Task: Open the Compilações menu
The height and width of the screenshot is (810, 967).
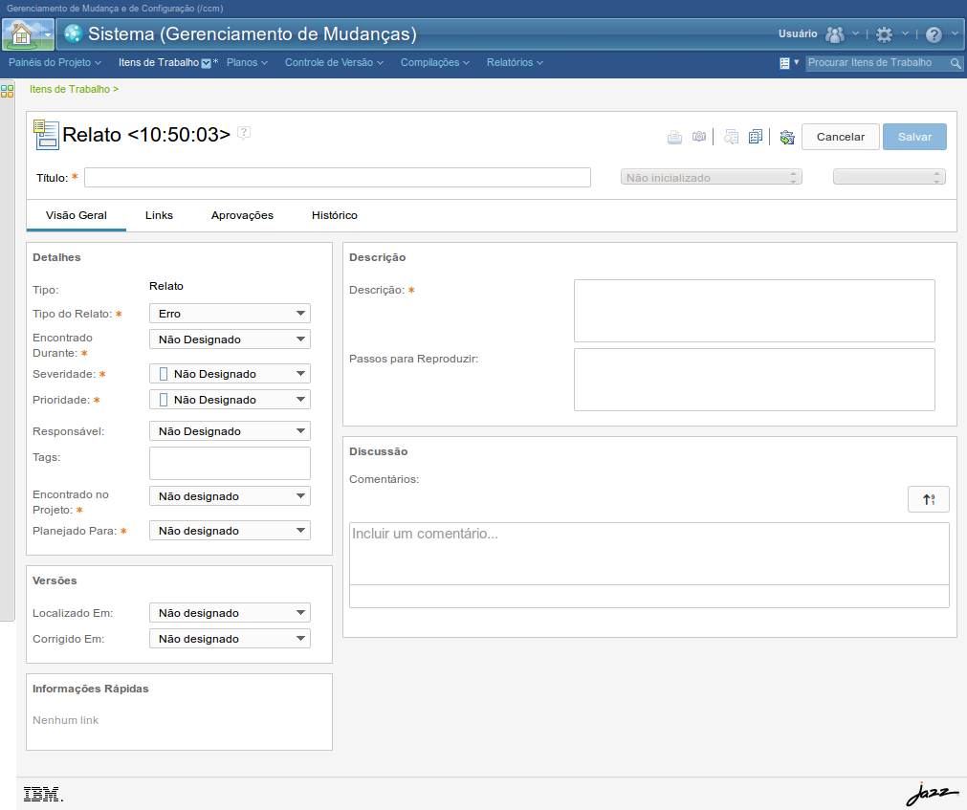Action: click(x=435, y=62)
